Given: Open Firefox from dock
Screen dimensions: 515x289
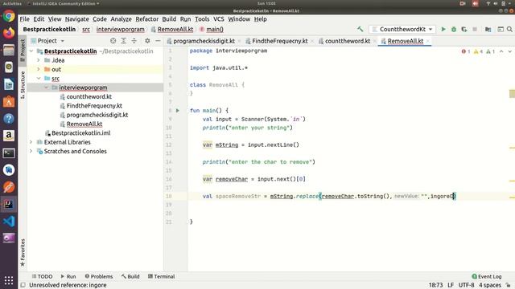Looking at the screenshot, I should coord(9,33).
